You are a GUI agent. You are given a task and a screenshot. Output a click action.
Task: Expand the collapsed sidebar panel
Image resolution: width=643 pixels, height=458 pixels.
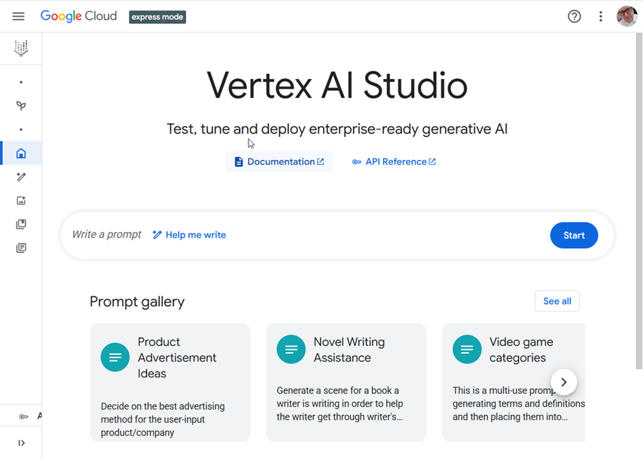(x=21, y=443)
